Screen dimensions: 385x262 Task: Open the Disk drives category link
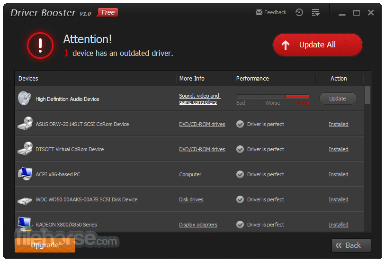191,199
